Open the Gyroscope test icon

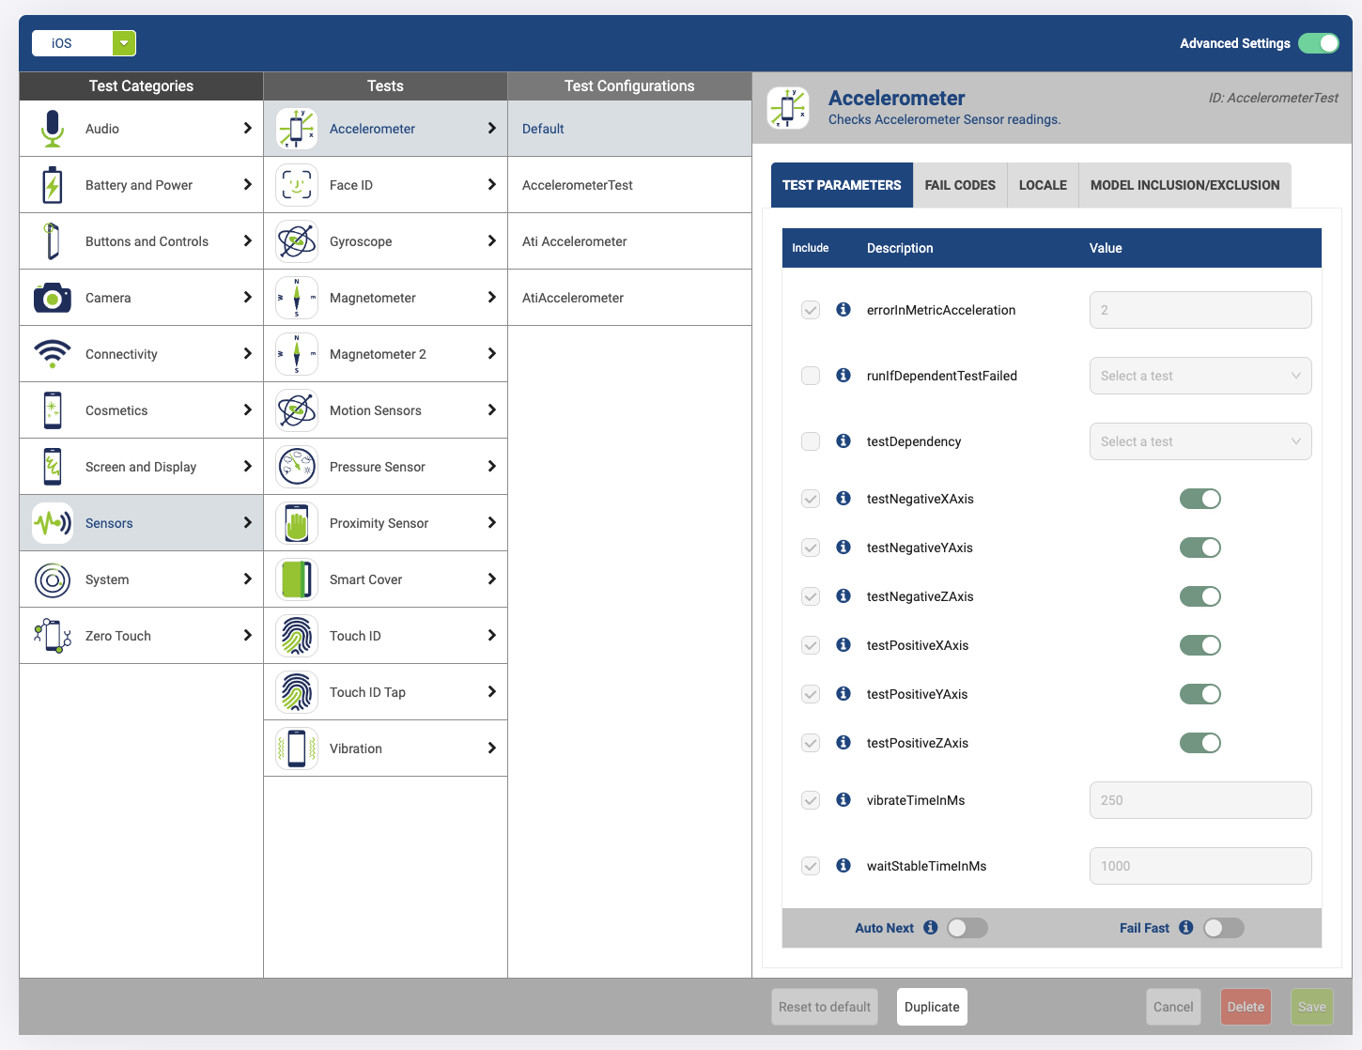(x=297, y=241)
